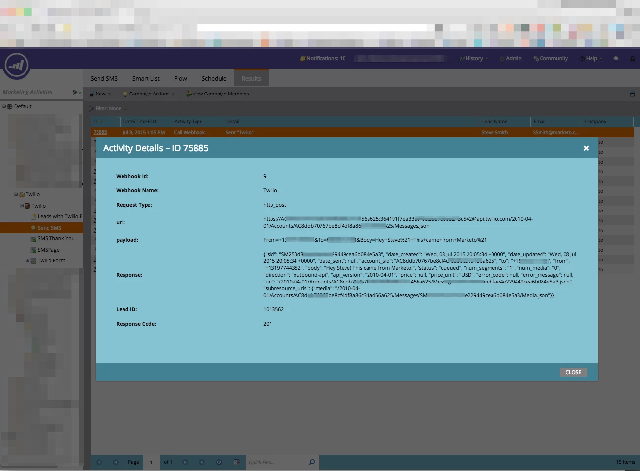Go to previous page icon

coord(116,462)
